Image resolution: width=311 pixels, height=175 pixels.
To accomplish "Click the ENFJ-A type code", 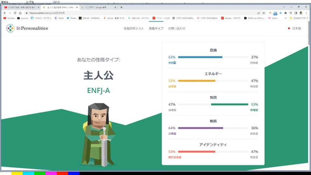I will point(98,90).
